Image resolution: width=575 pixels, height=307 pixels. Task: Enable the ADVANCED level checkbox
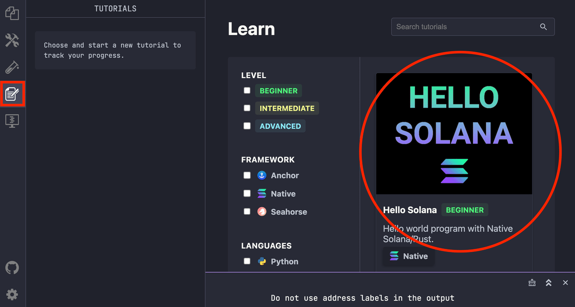pos(247,126)
